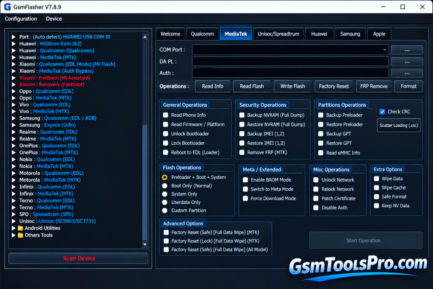Screen dimensions: 433x289
Task: Tick the Unlock Bootloader checkbox
Action: click(166, 134)
